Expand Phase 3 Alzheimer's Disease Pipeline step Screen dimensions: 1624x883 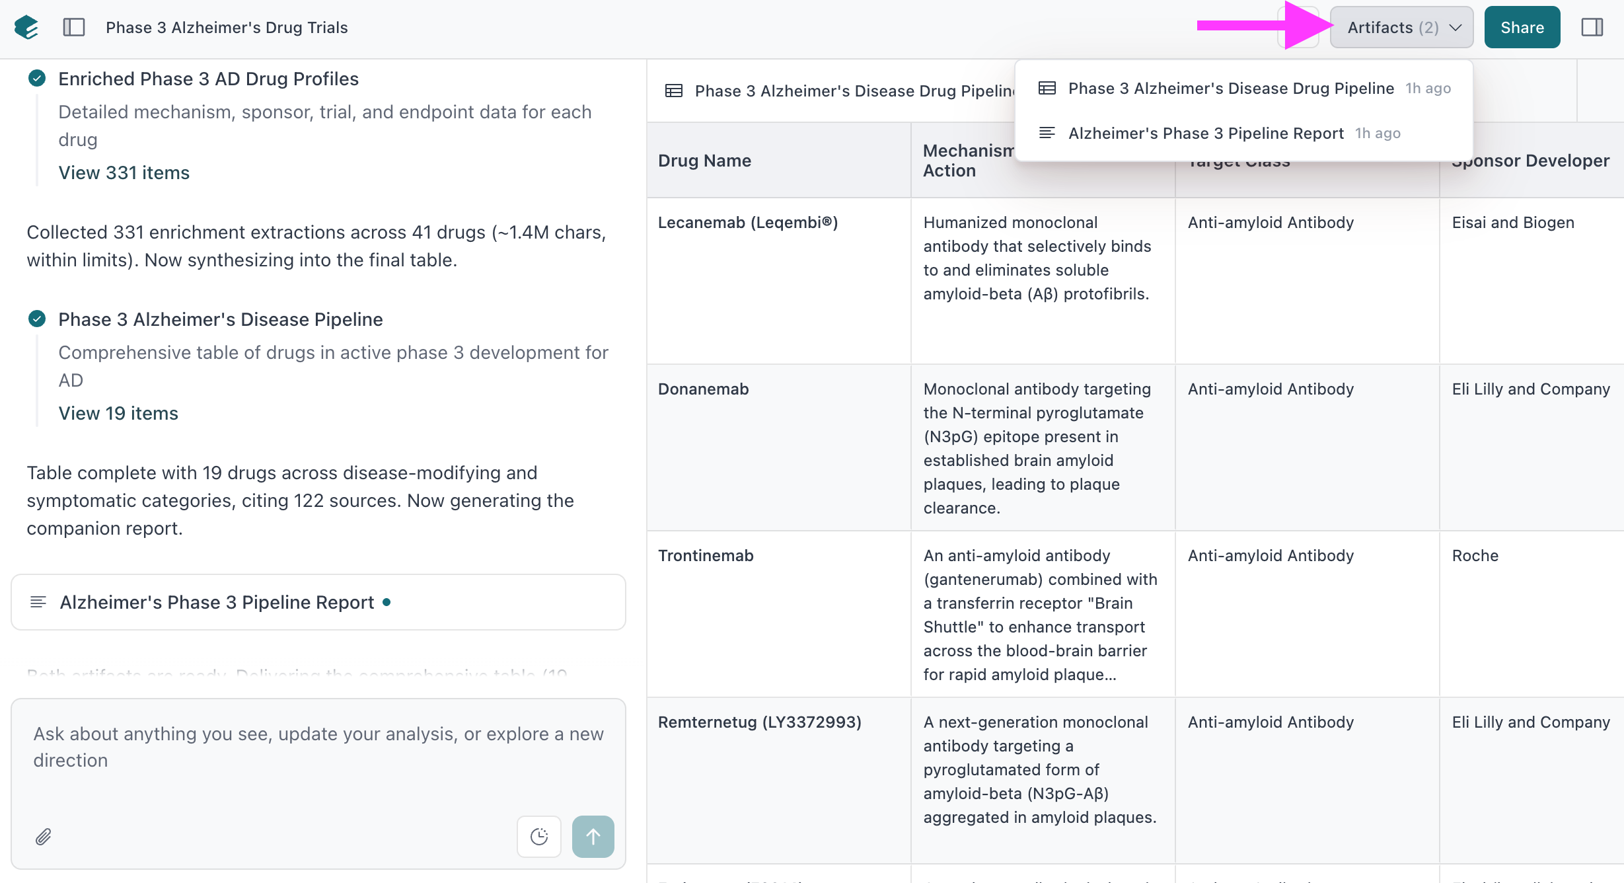coord(220,319)
